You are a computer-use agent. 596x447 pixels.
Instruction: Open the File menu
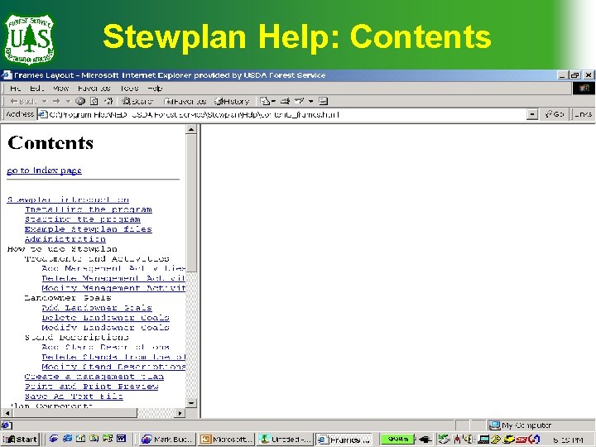tap(16, 89)
